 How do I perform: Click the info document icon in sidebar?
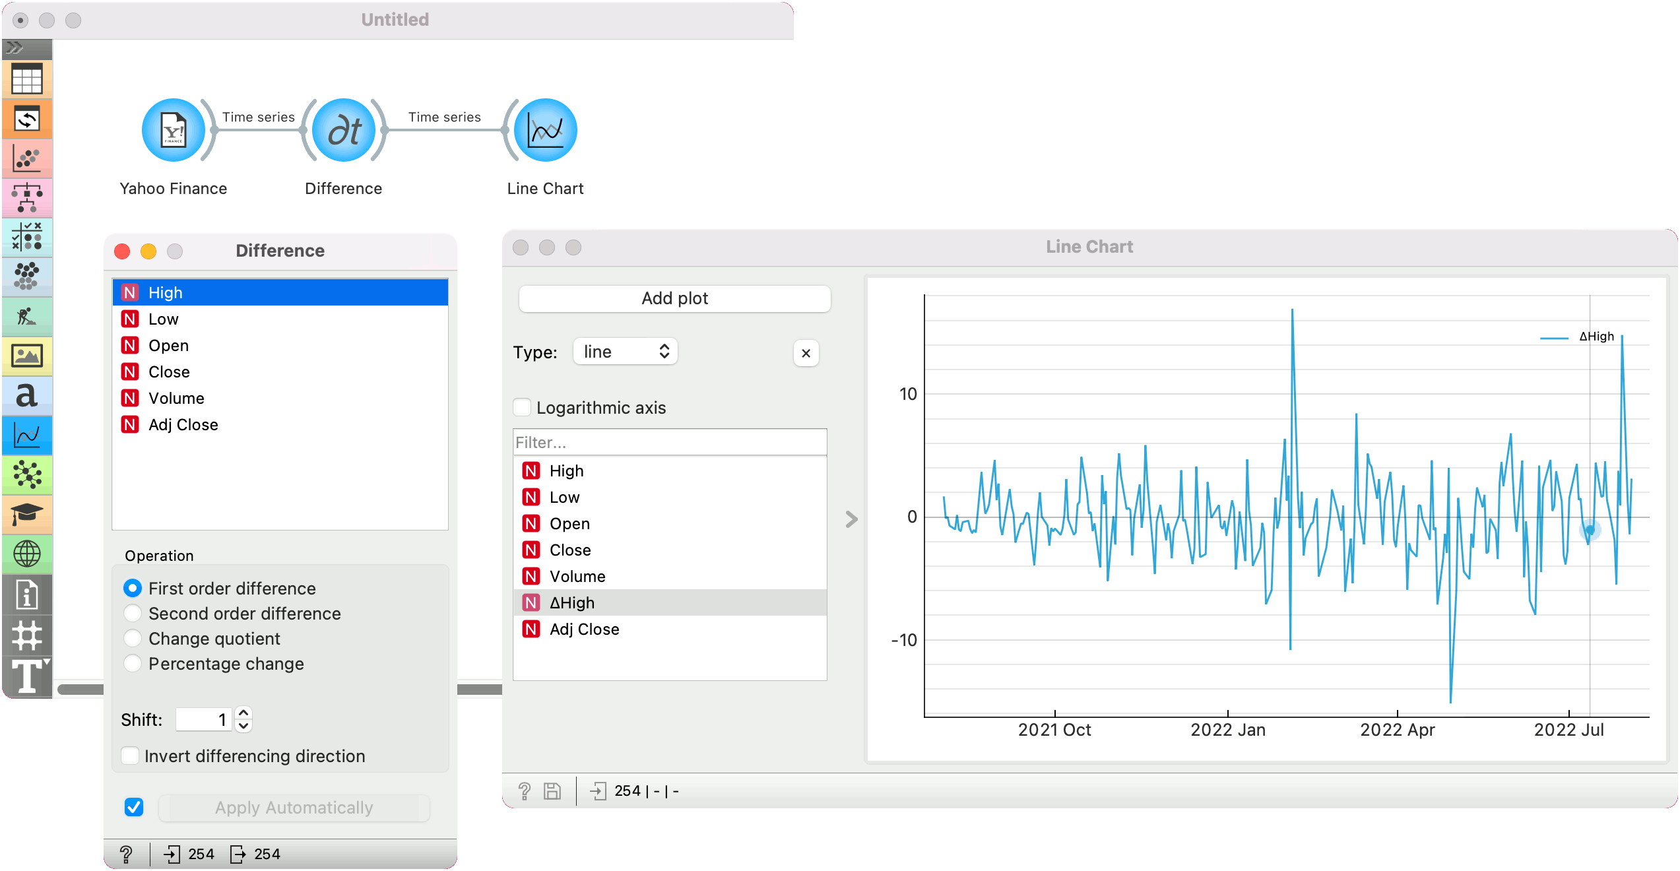[x=27, y=595]
